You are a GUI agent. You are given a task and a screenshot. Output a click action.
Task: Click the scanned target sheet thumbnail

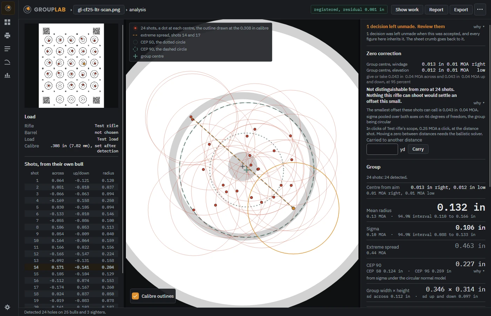(71, 66)
